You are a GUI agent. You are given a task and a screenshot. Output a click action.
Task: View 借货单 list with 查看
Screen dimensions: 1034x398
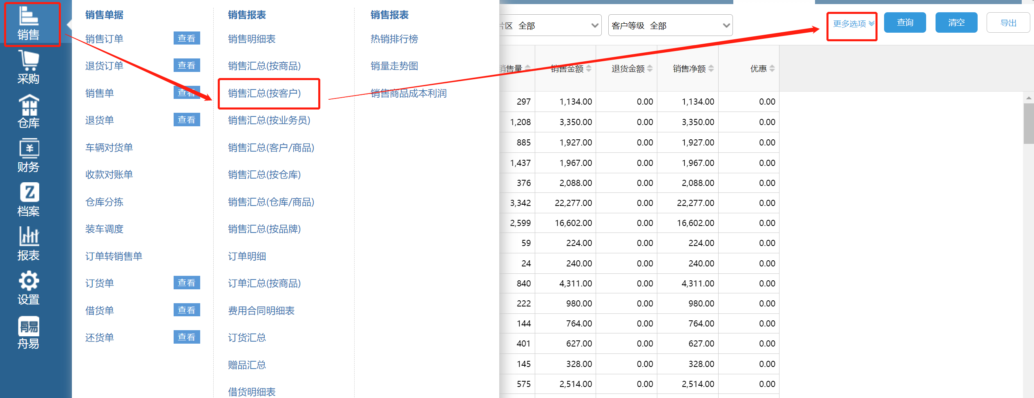click(x=187, y=310)
